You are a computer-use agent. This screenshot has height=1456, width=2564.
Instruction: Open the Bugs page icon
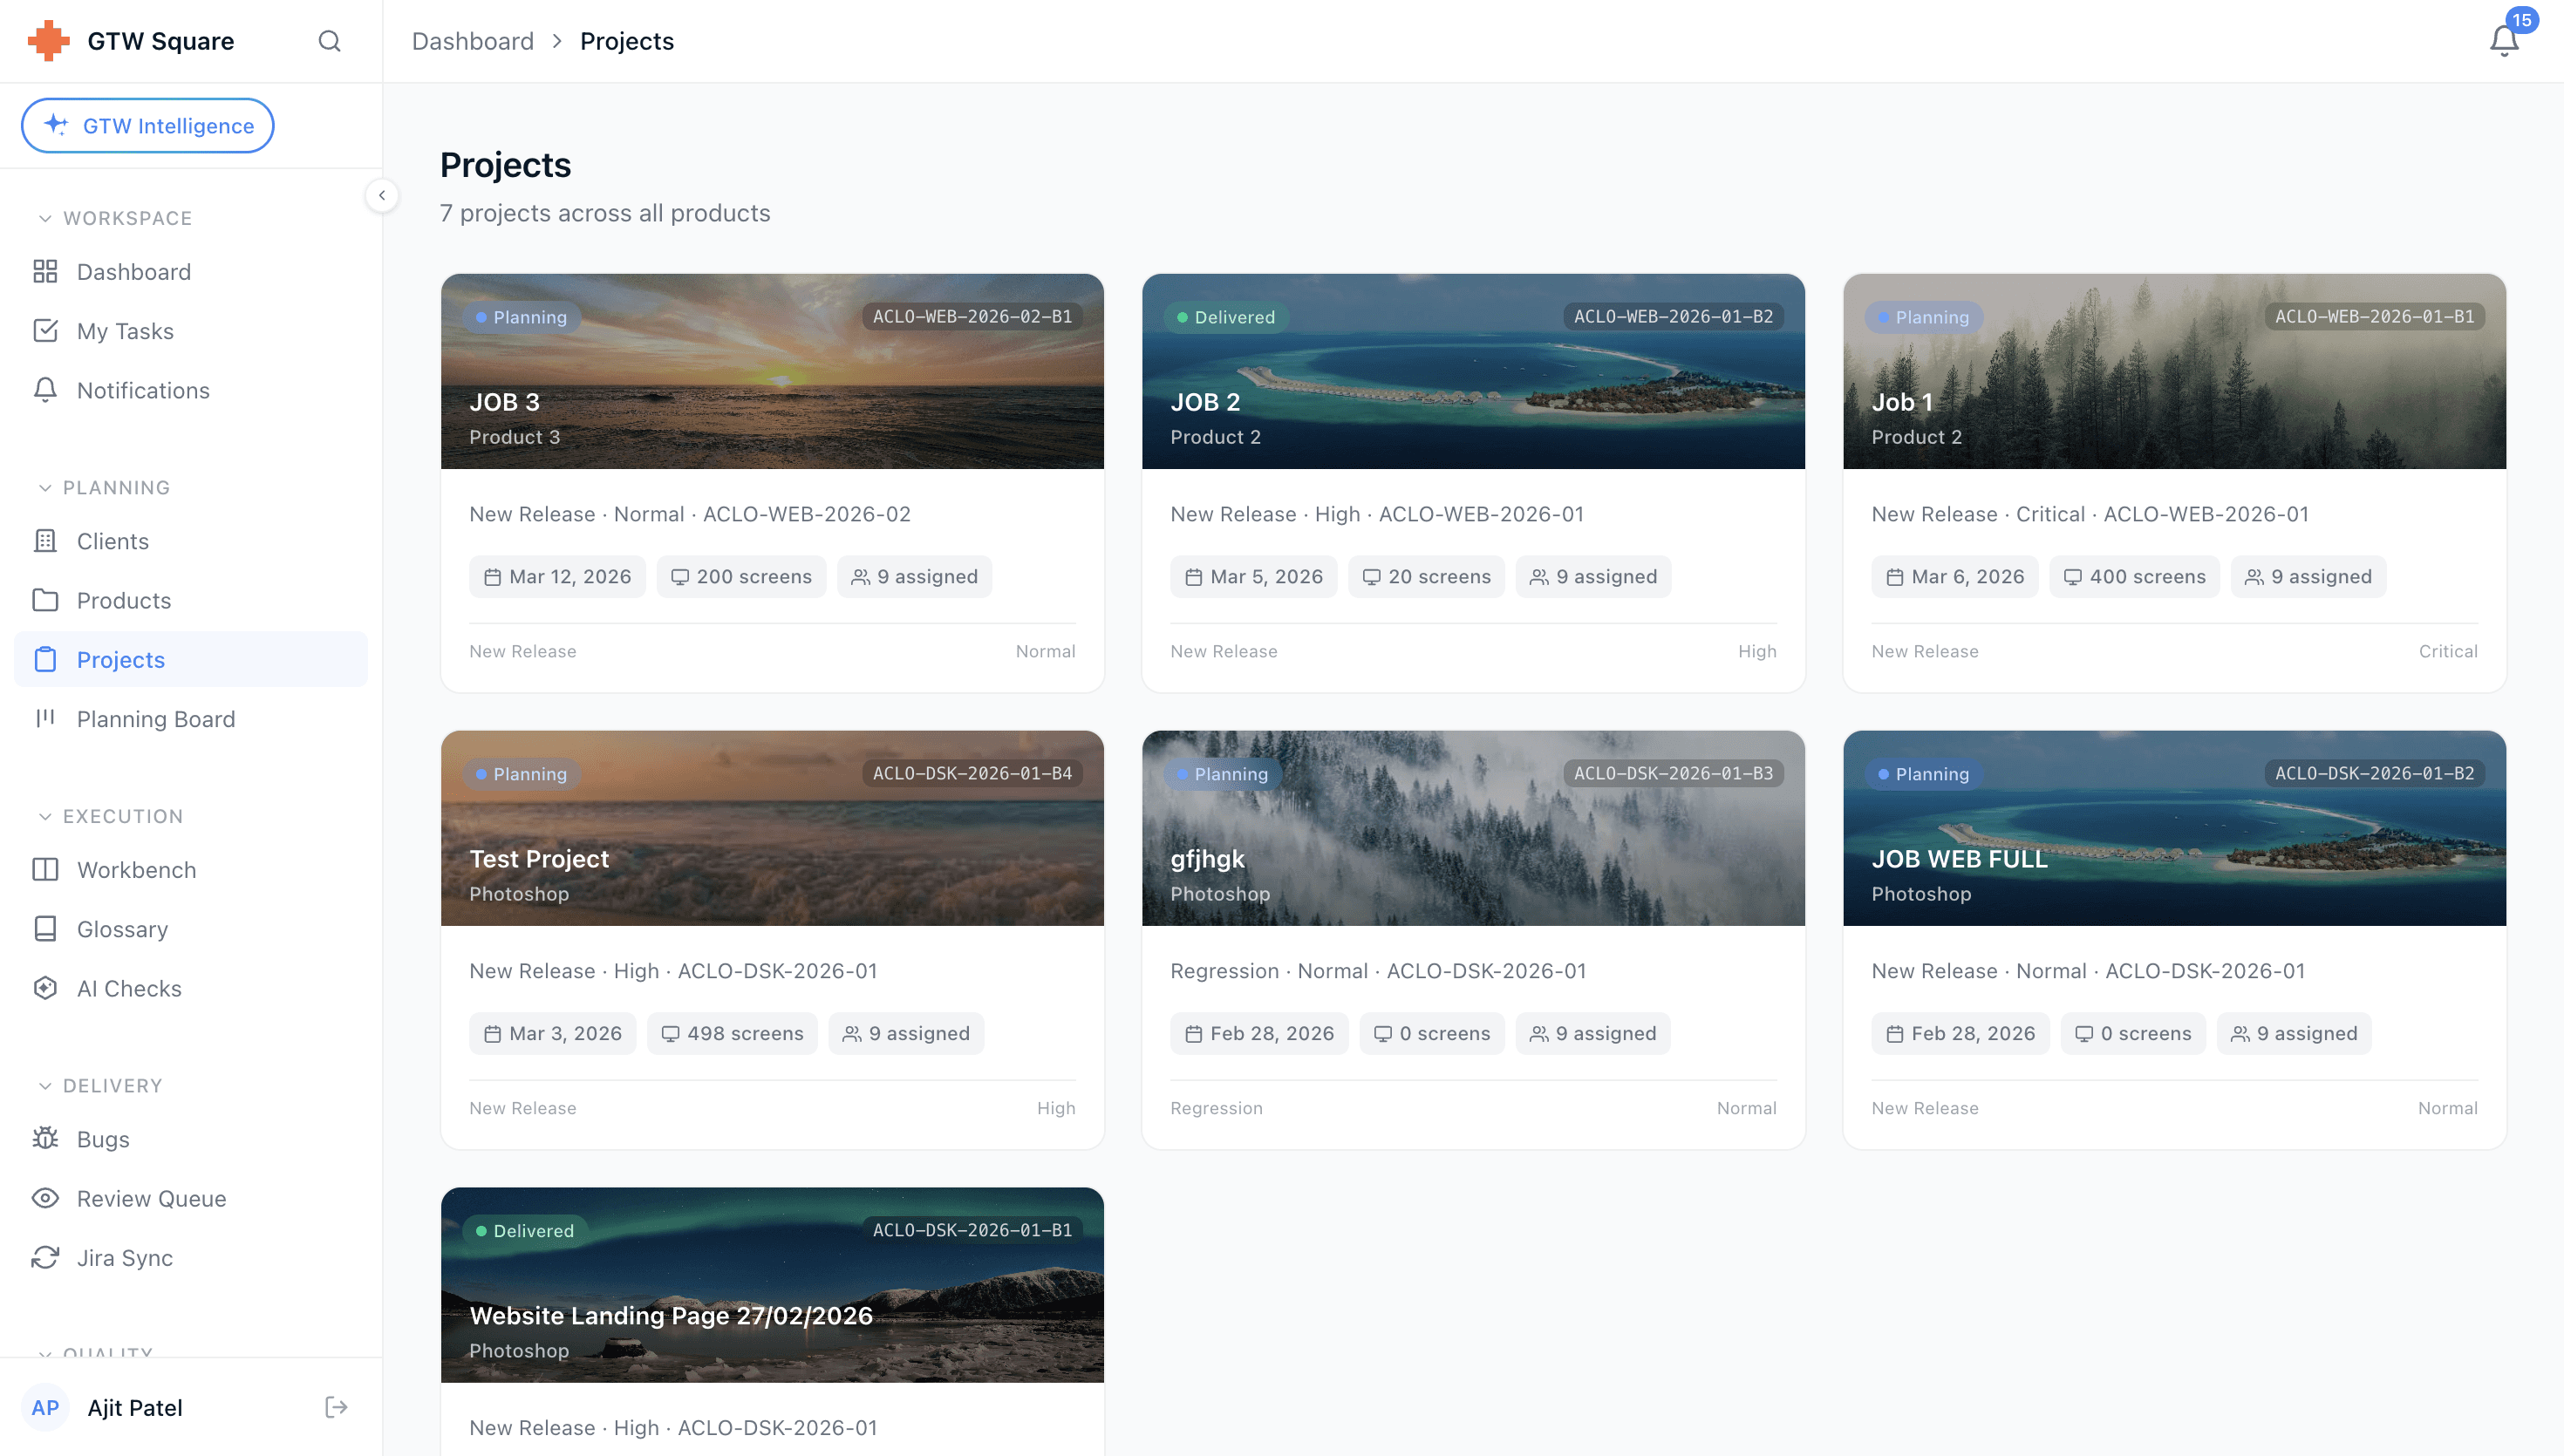(x=45, y=1138)
